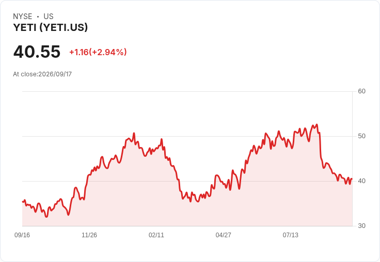Click the first data point at chart start
The height and width of the screenshot is (262, 380).
23,202
